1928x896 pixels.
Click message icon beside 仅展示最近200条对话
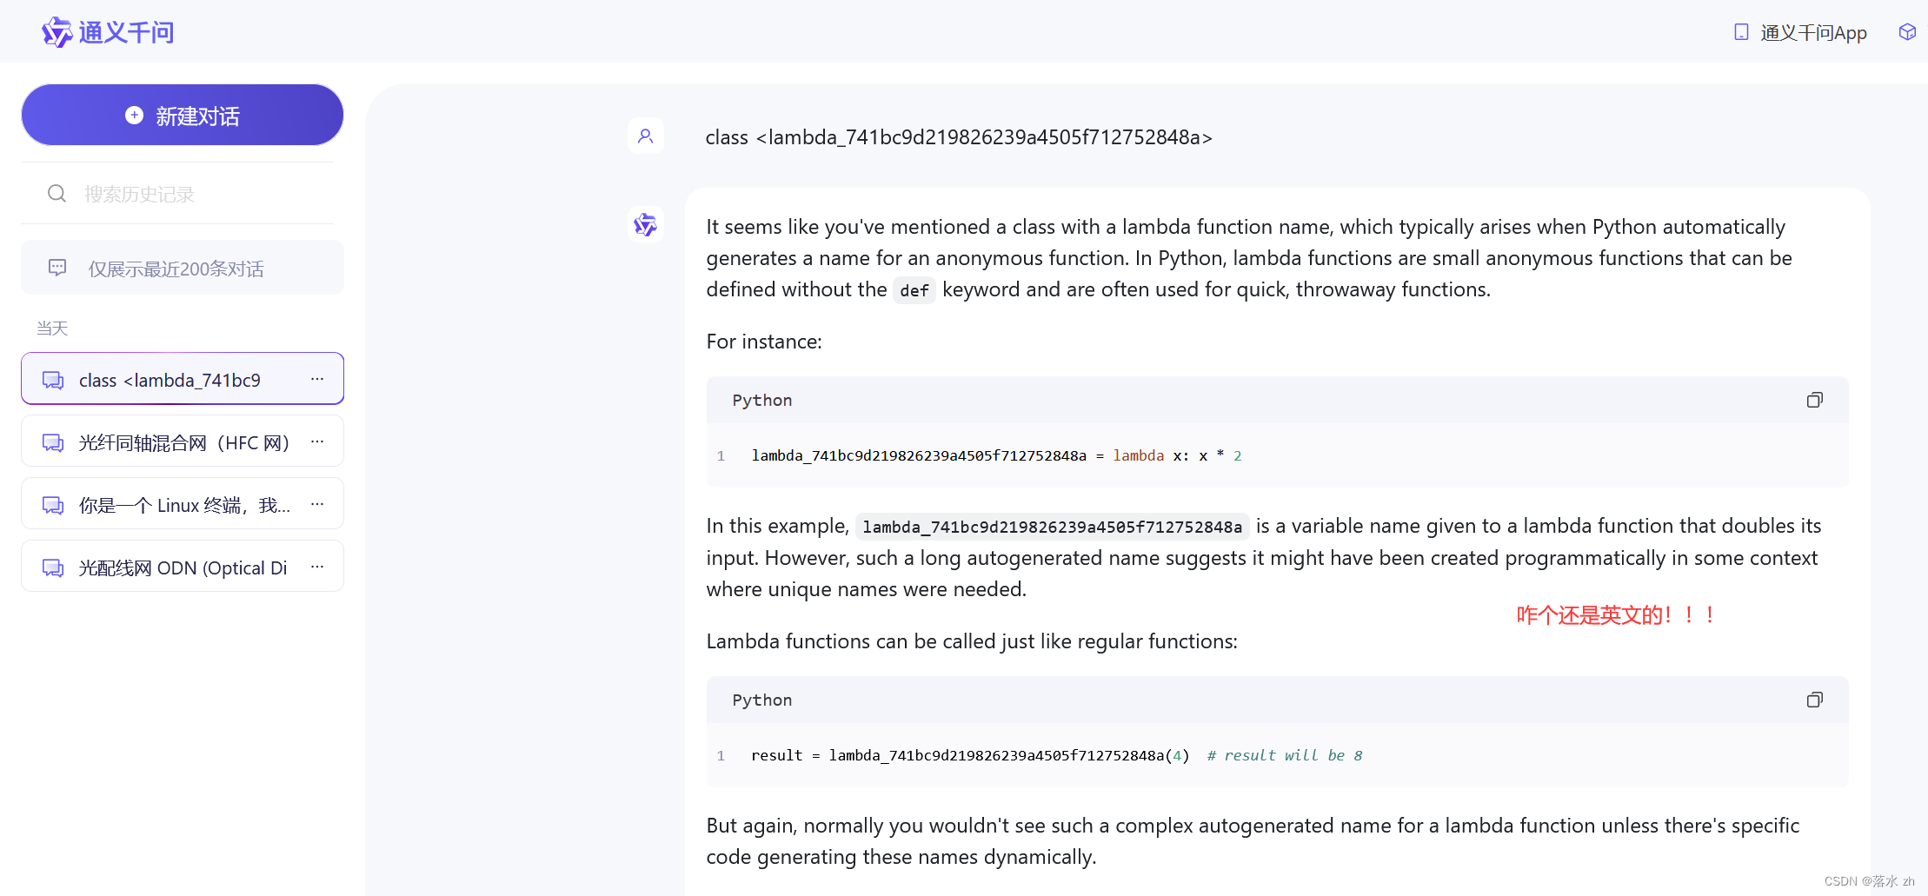[x=57, y=268]
